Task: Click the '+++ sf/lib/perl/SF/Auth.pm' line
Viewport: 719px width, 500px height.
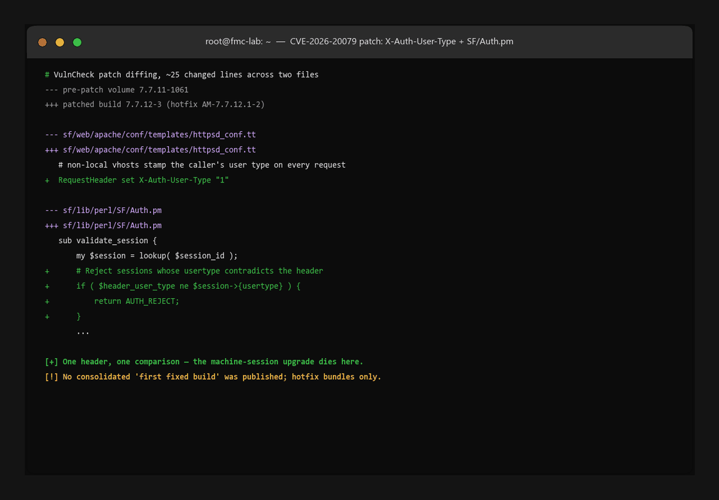Action: (103, 225)
